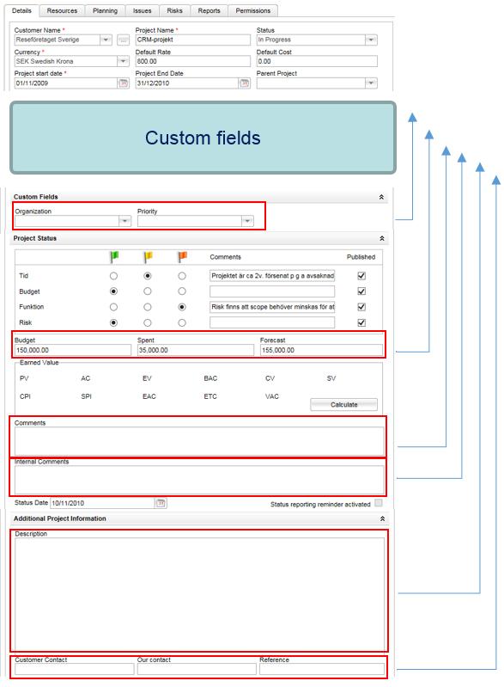This screenshot has width=504, height=687.
Task: Open the Priority dropdown
Action: pos(247,221)
